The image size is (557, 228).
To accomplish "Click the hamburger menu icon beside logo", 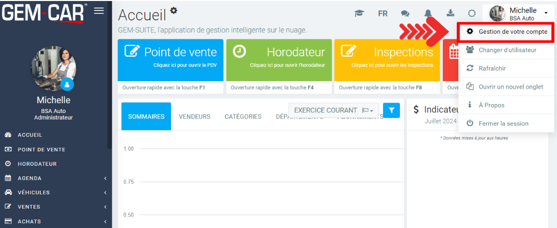I will [99, 10].
